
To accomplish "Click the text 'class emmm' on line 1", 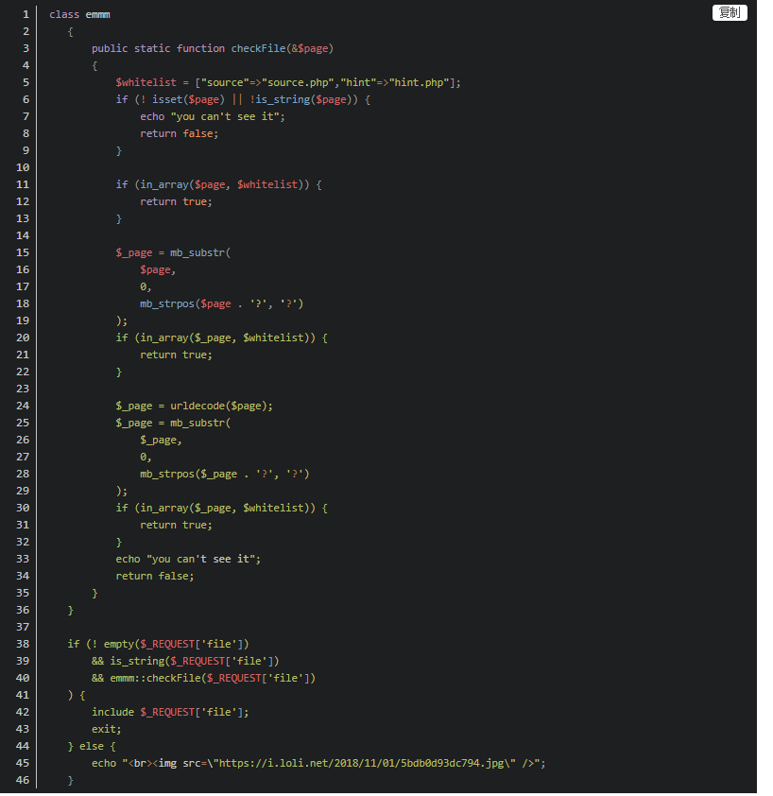I will (79, 15).
